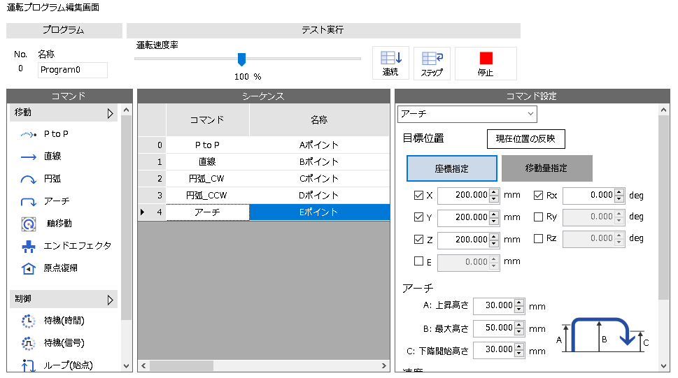Enable the E axis checkbox
The image size is (678, 378).
point(419,261)
